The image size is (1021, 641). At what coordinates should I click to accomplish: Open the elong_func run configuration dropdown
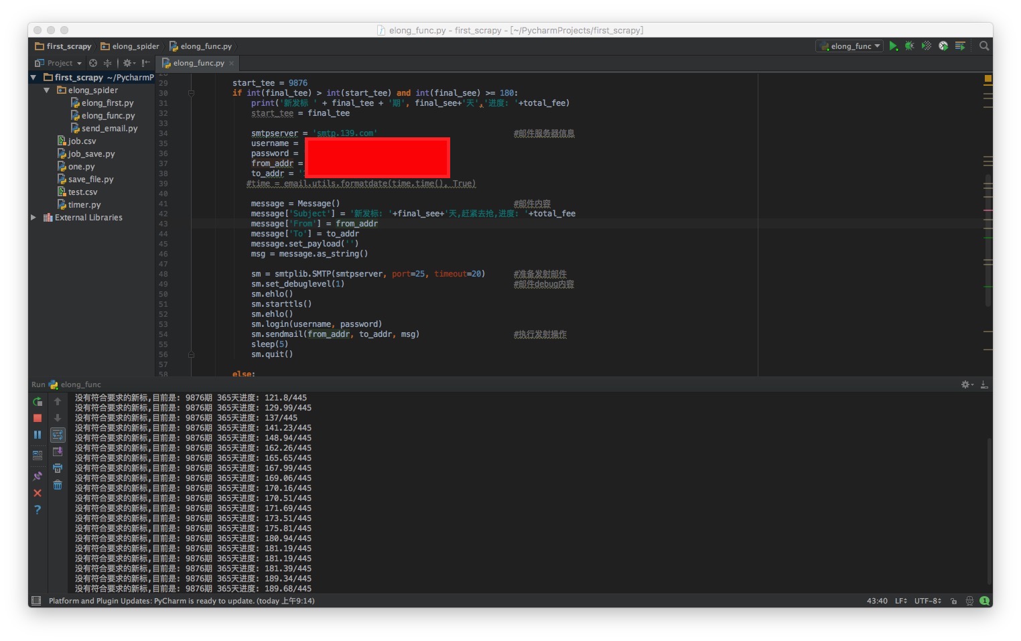[x=849, y=46]
